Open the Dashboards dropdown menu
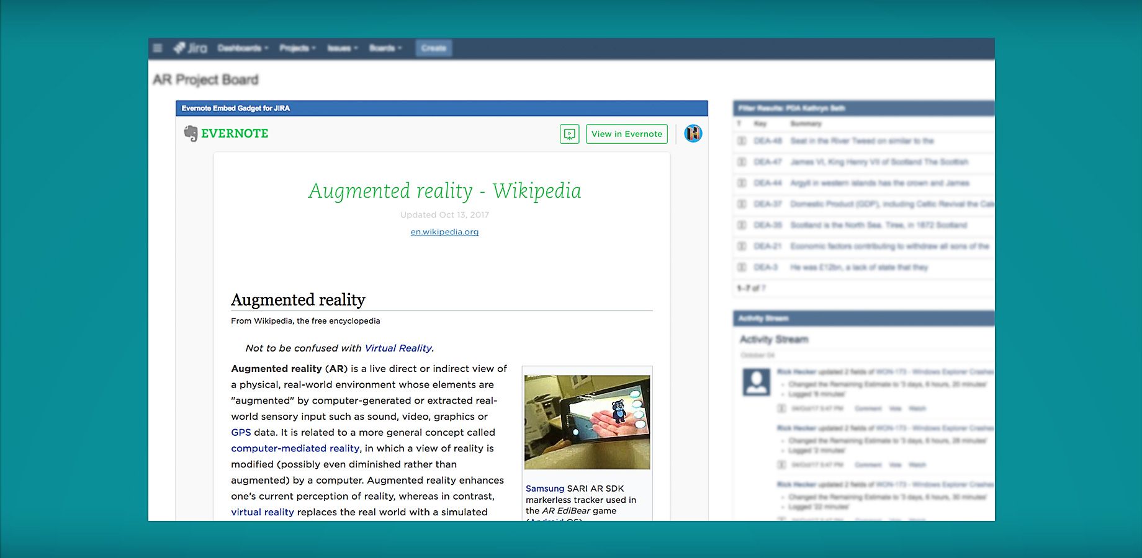 pos(243,48)
